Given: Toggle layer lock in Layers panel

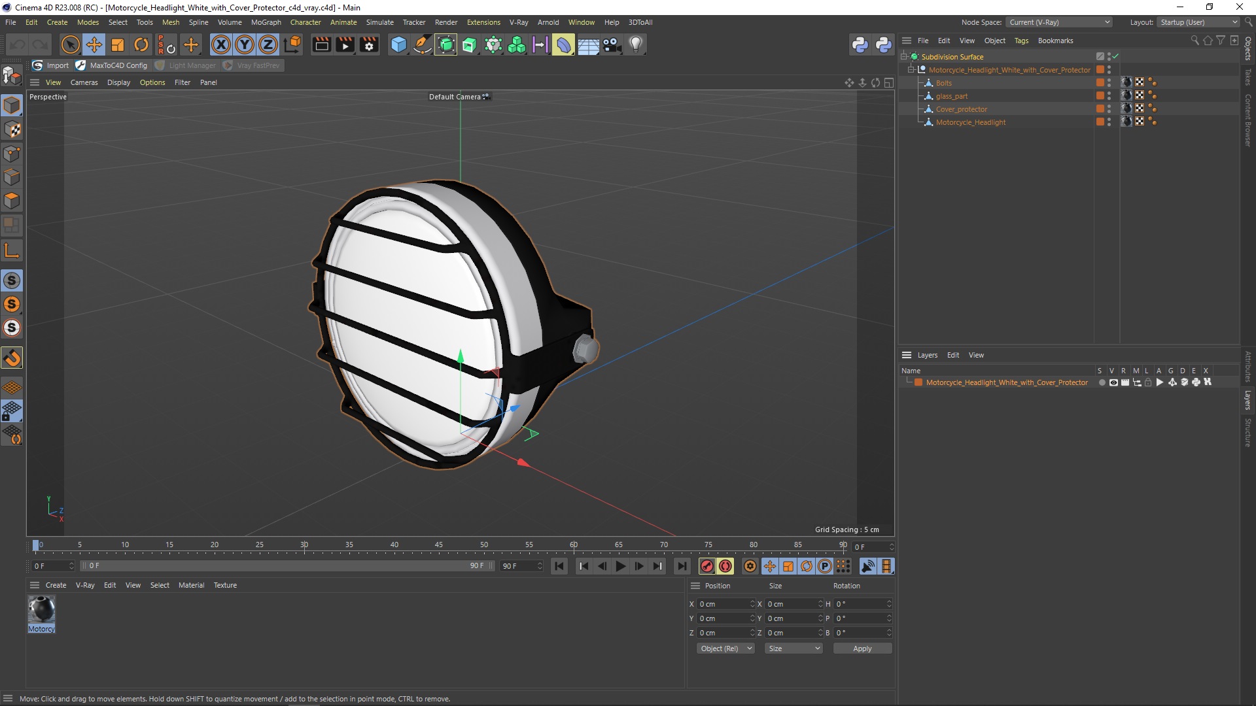Looking at the screenshot, I should tap(1148, 382).
